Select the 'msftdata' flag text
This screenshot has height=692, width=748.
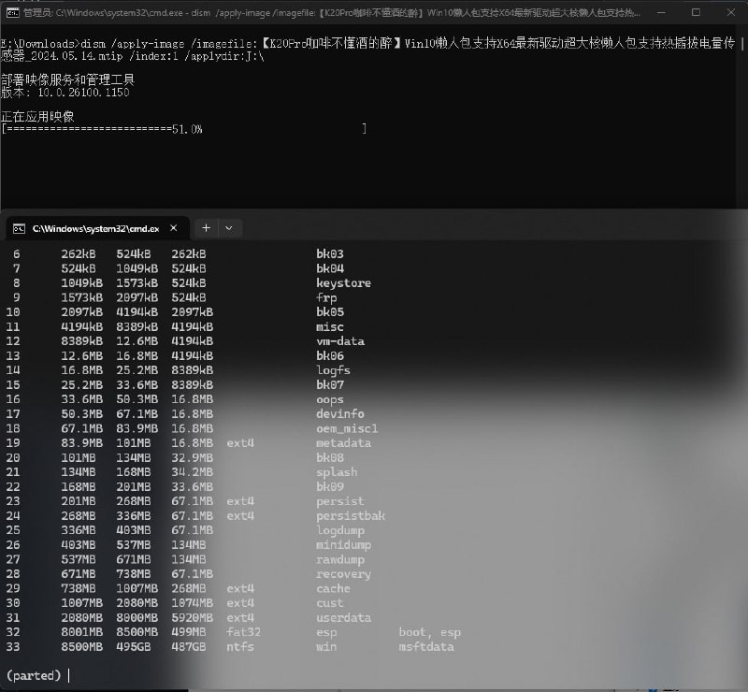click(x=426, y=647)
